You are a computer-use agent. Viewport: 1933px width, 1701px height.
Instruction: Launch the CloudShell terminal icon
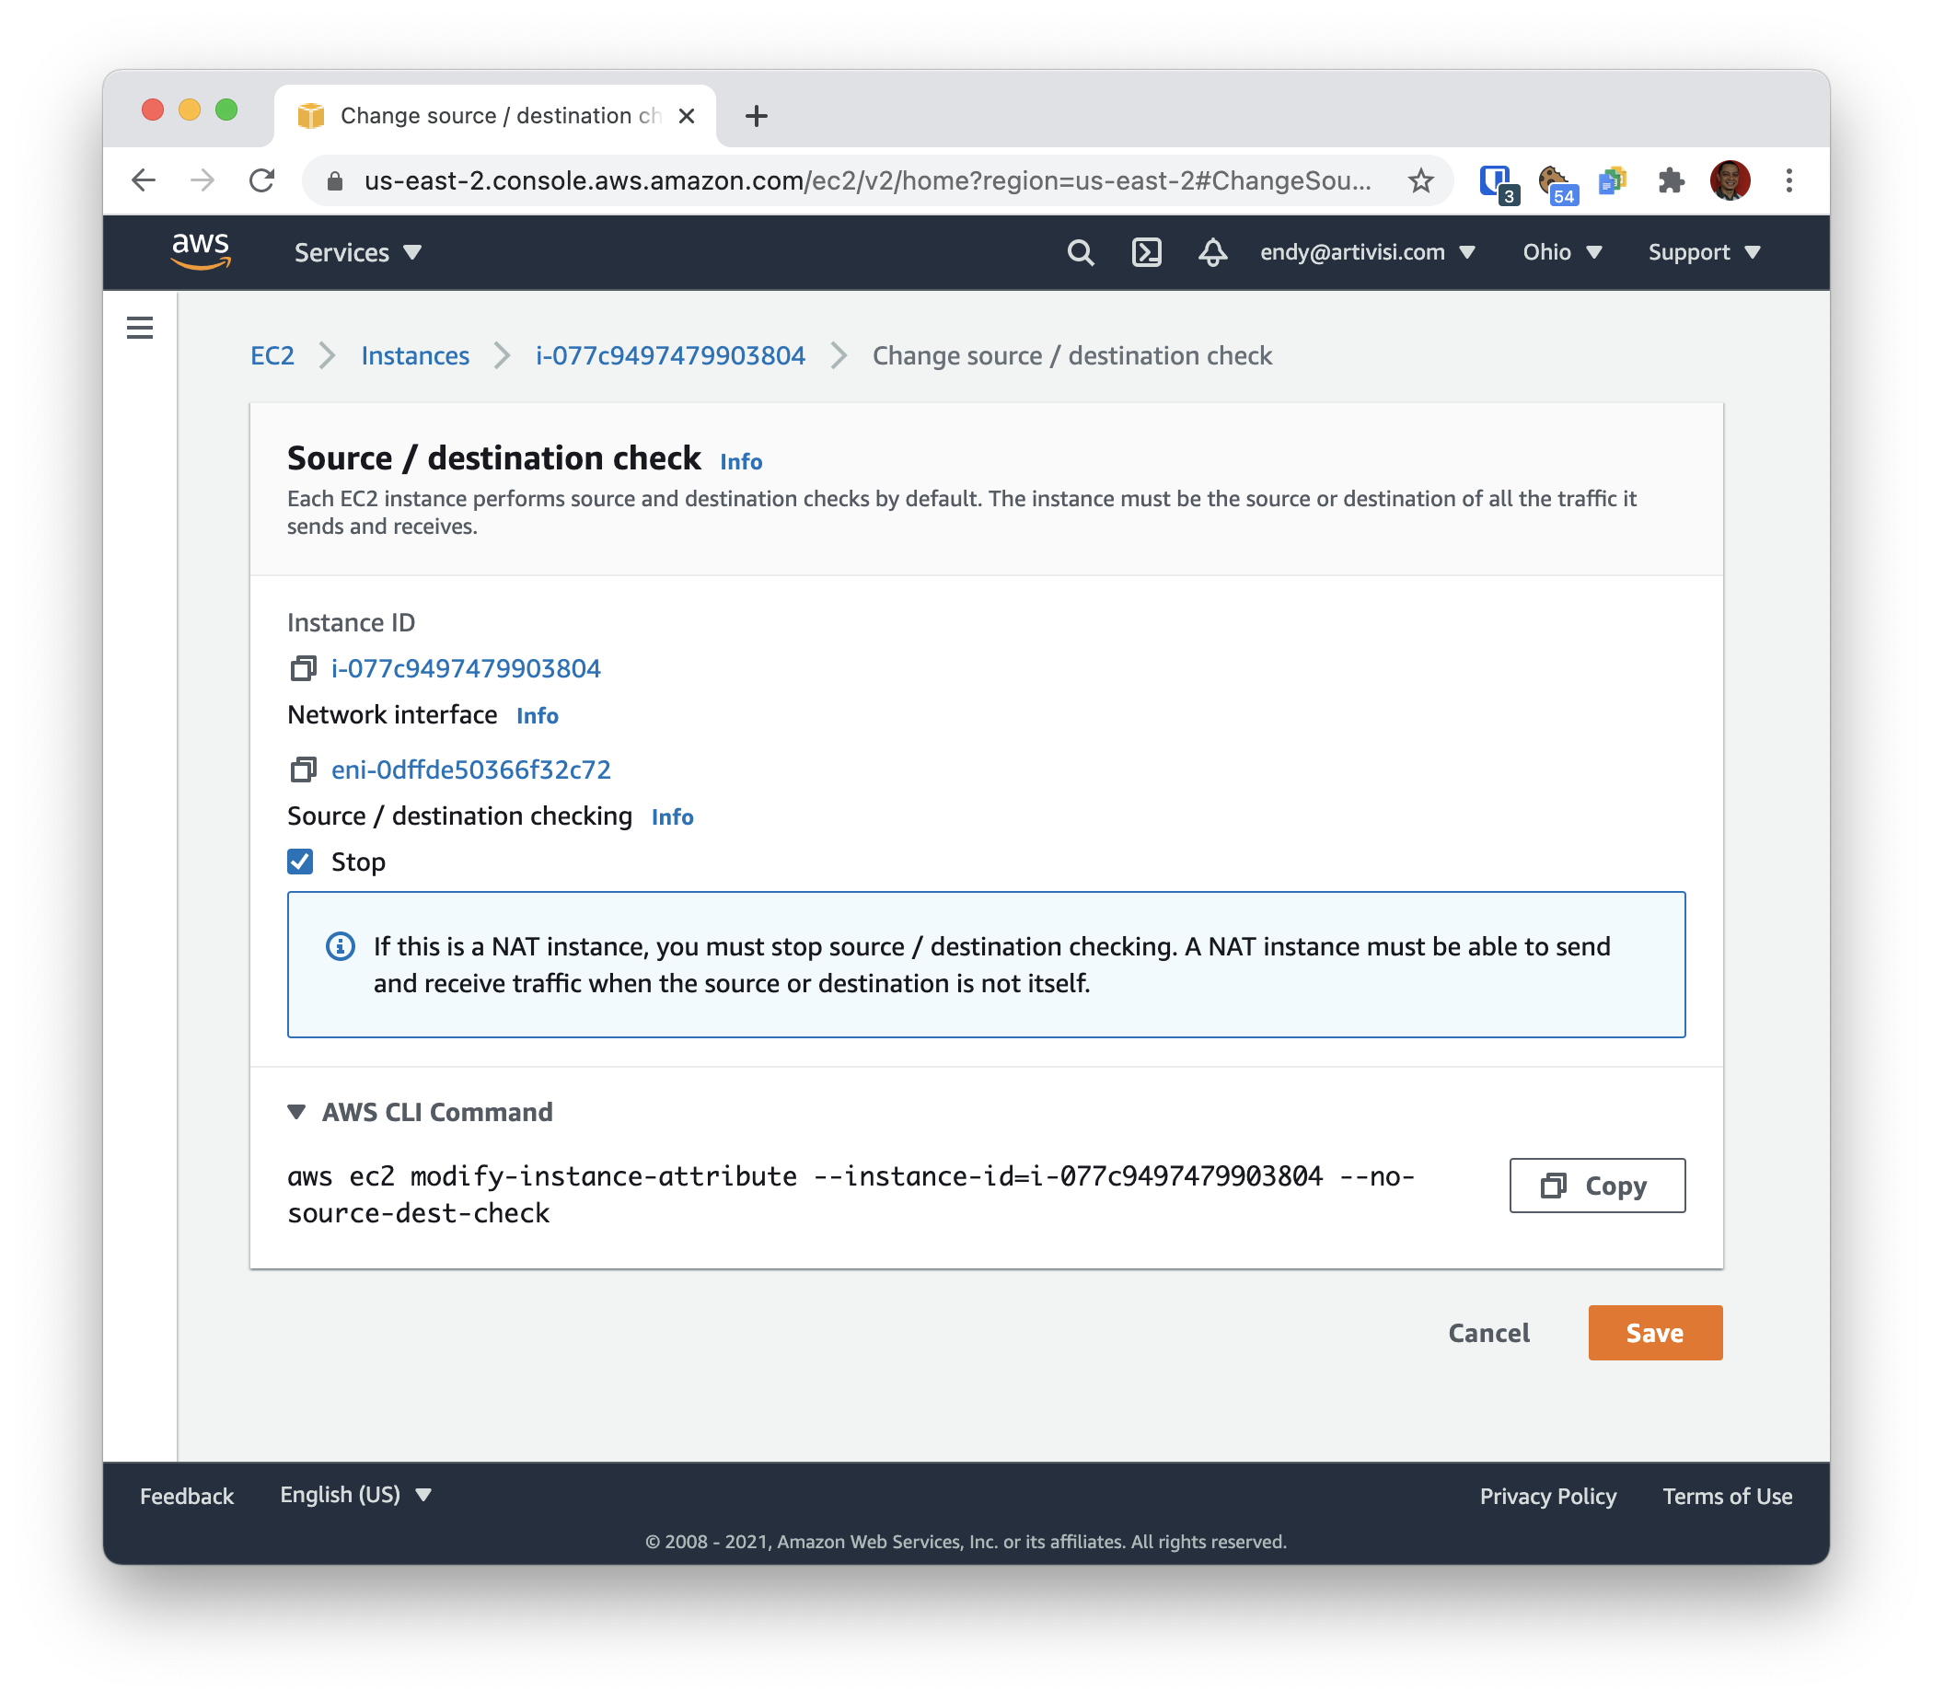pos(1146,252)
